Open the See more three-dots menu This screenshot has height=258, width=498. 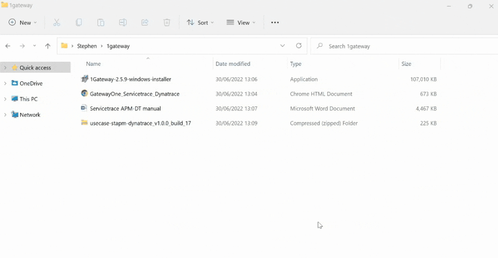[x=275, y=23]
